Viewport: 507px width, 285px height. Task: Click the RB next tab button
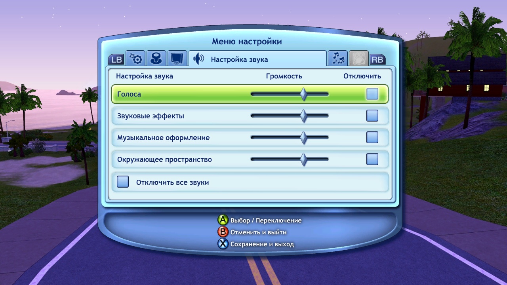(377, 60)
